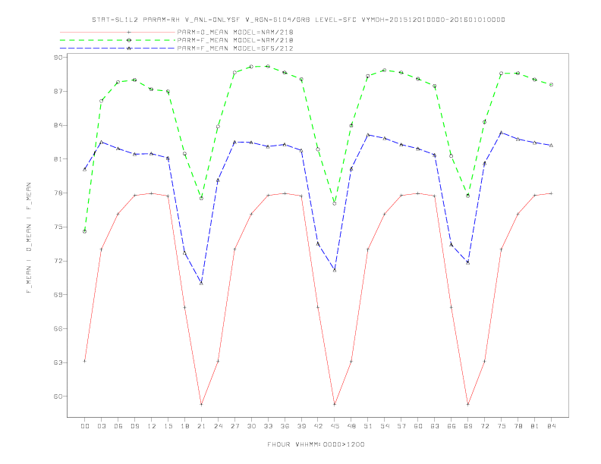This screenshot has width=601, height=464.
Task: Click y-axis tick label 81
Action: 58,159
